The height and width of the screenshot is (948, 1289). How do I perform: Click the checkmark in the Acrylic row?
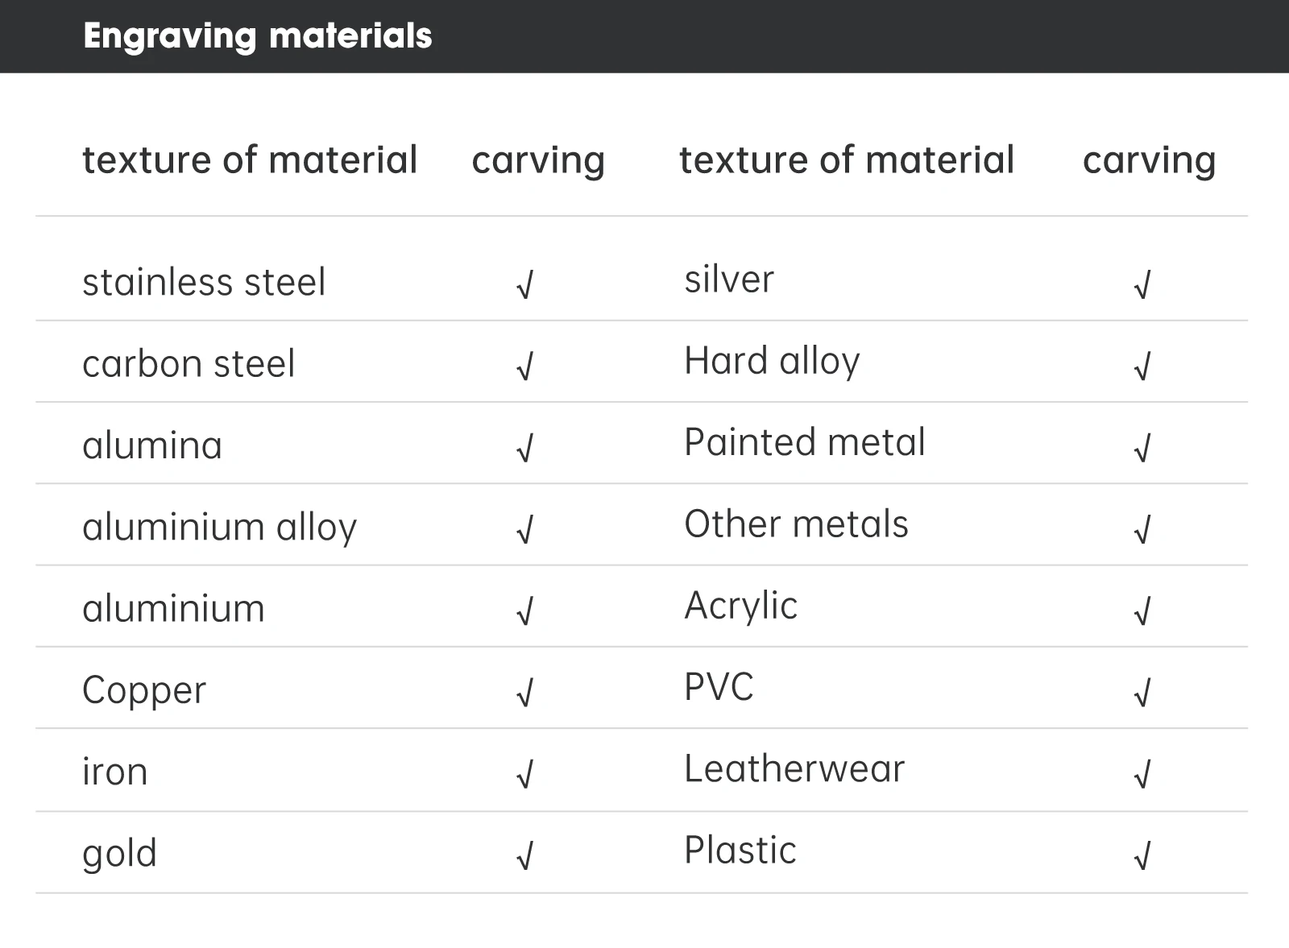coord(1142,612)
